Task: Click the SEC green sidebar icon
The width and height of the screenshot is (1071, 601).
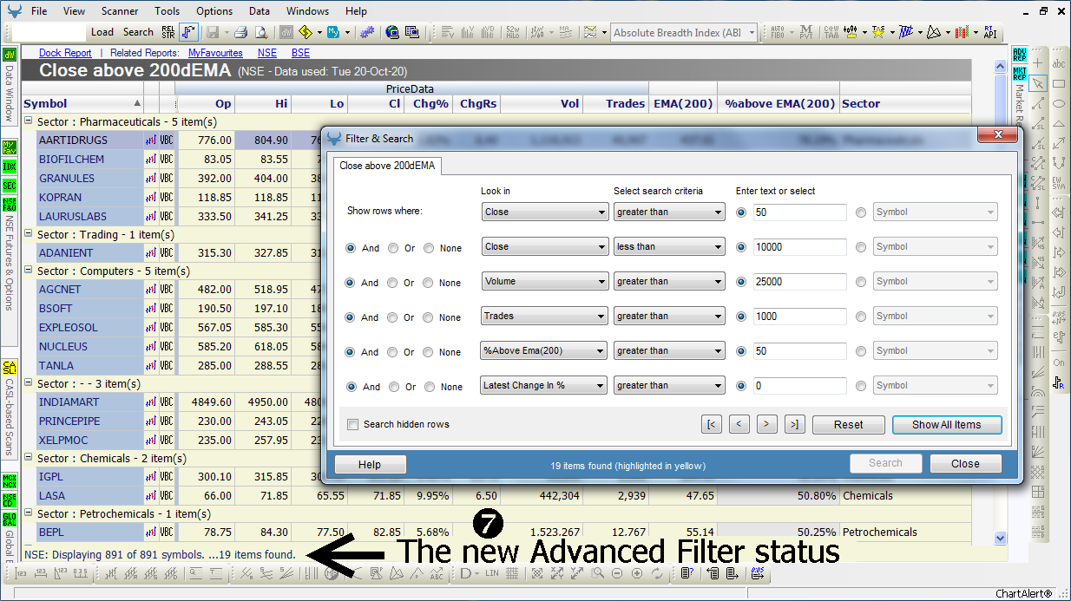Action: 10,185
